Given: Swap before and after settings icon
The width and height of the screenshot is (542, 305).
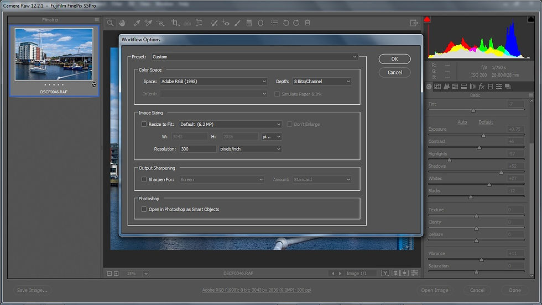Looking at the screenshot, I should click(x=395, y=273).
